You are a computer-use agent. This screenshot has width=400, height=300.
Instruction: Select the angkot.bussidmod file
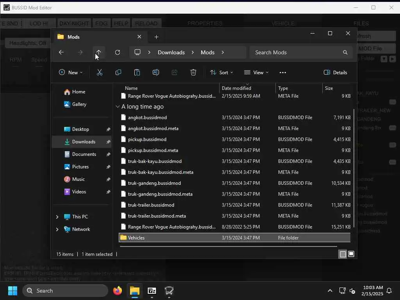[x=235, y=117]
